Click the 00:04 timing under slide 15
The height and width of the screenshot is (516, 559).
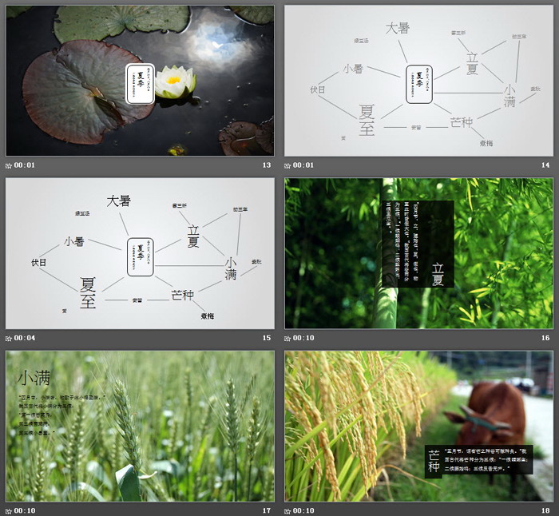(x=25, y=338)
